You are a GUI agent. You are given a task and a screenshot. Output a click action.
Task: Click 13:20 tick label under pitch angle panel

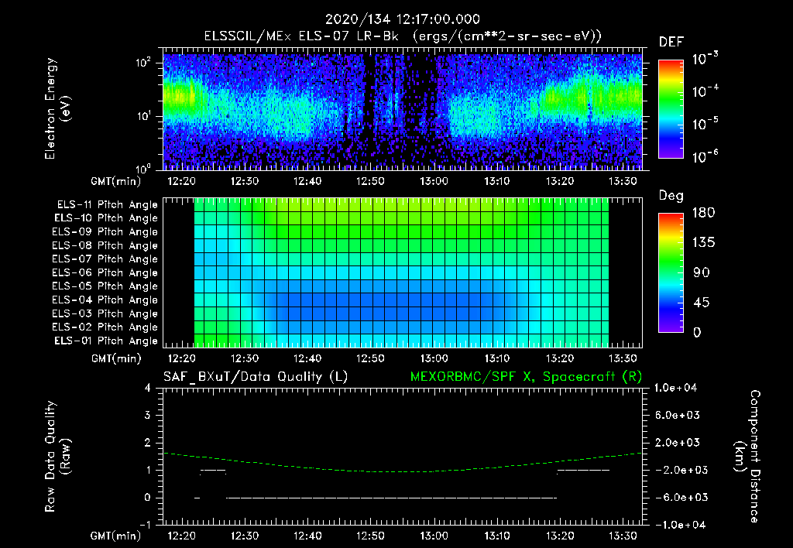(x=560, y=358)
